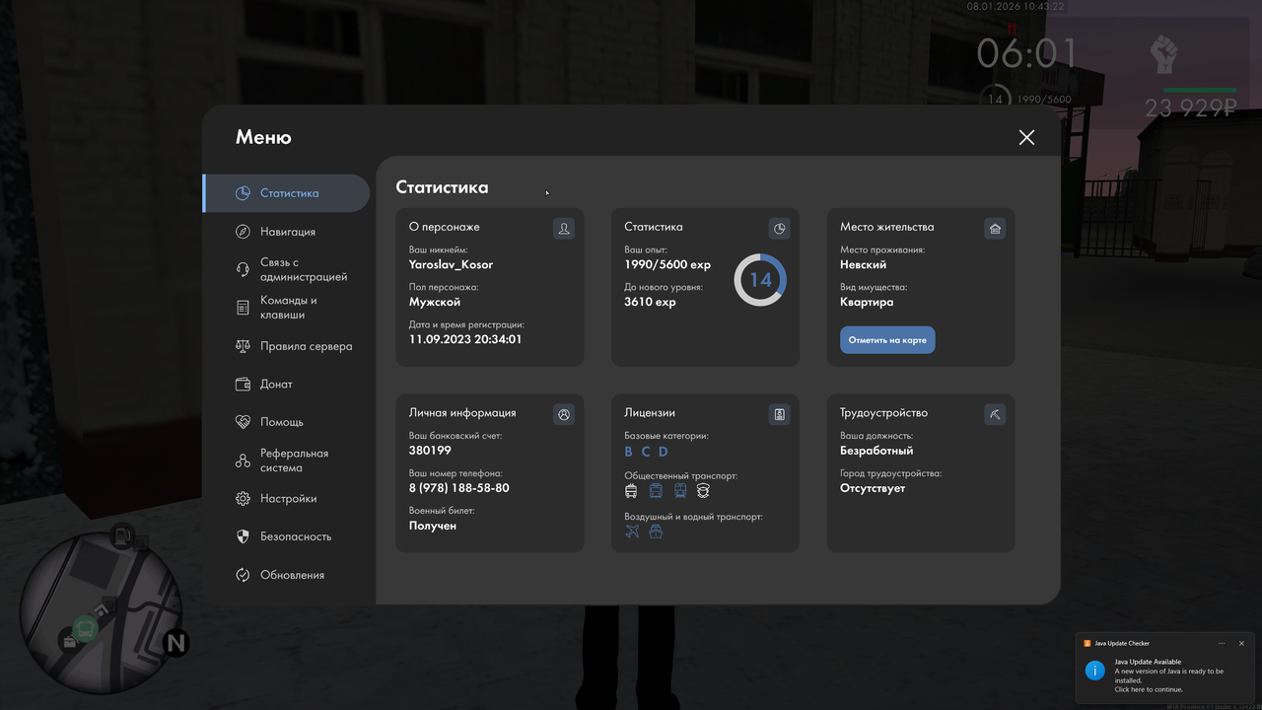The height and width of the screenshot is (710, 1262).
Task: Dismiss the Java Update Checker notification
Action: click(1241, 643)
